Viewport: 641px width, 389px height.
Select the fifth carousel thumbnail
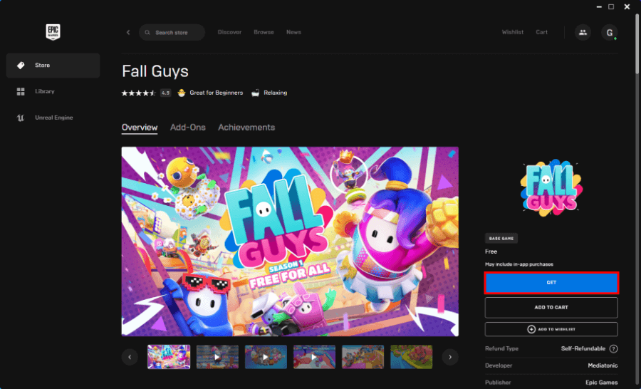(x=363, y=357)
